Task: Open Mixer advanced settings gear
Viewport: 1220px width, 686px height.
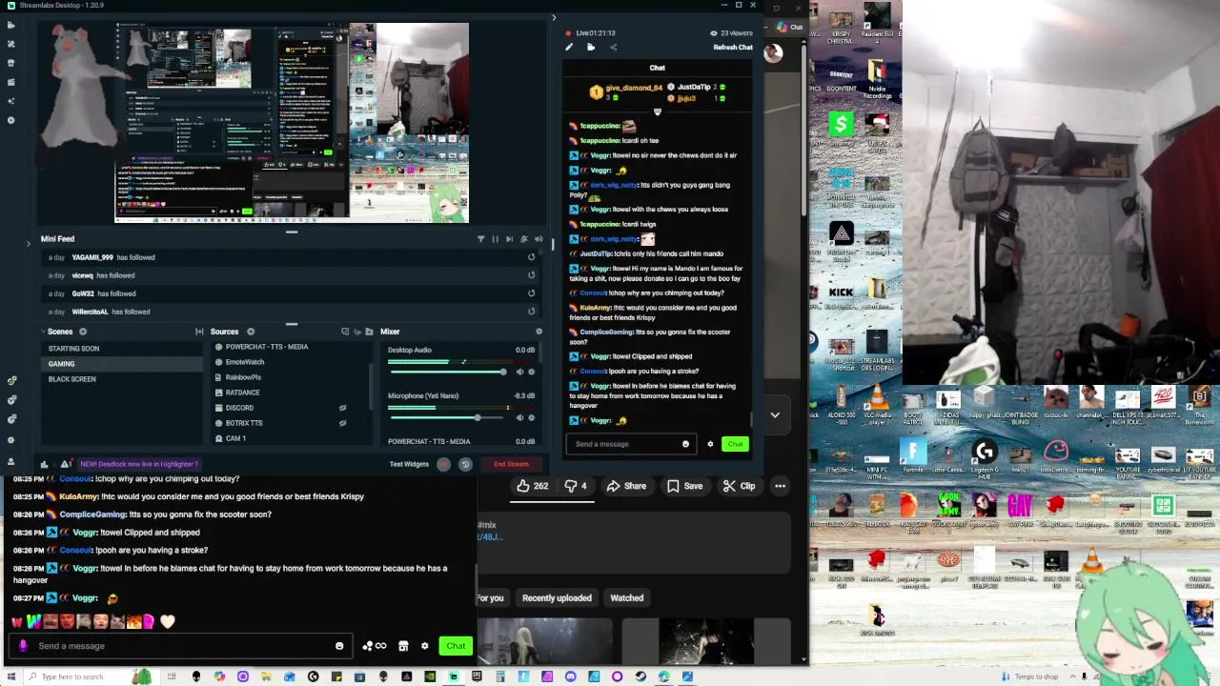Action: [x=539, y=332]
